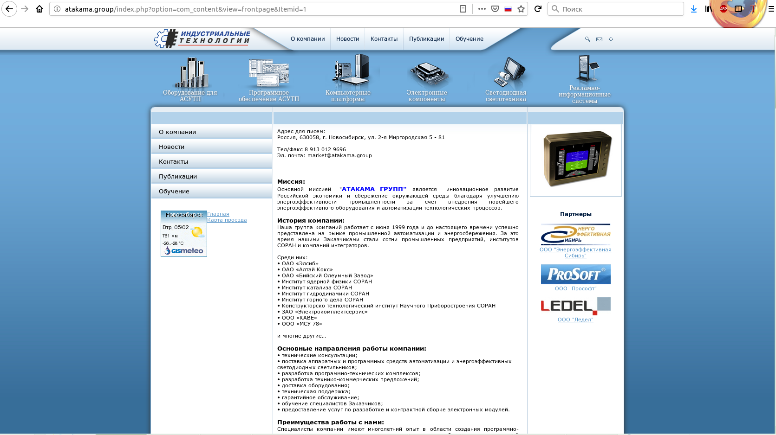Viewport: 776px width, 435px height.
Task: Show the browser sidebar
Action: (738, 9)
